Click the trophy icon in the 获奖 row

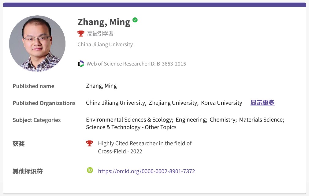[x=90, y=143]
